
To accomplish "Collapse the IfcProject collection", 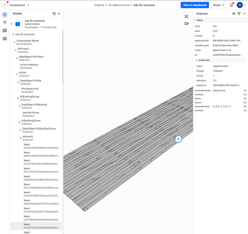I will (x=15, y=50).
